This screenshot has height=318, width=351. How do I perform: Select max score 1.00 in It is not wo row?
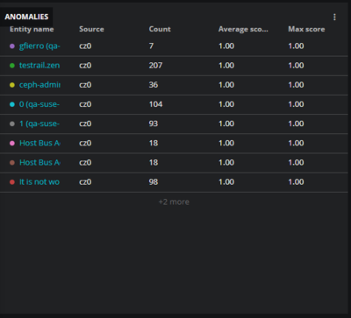point(296,182)
